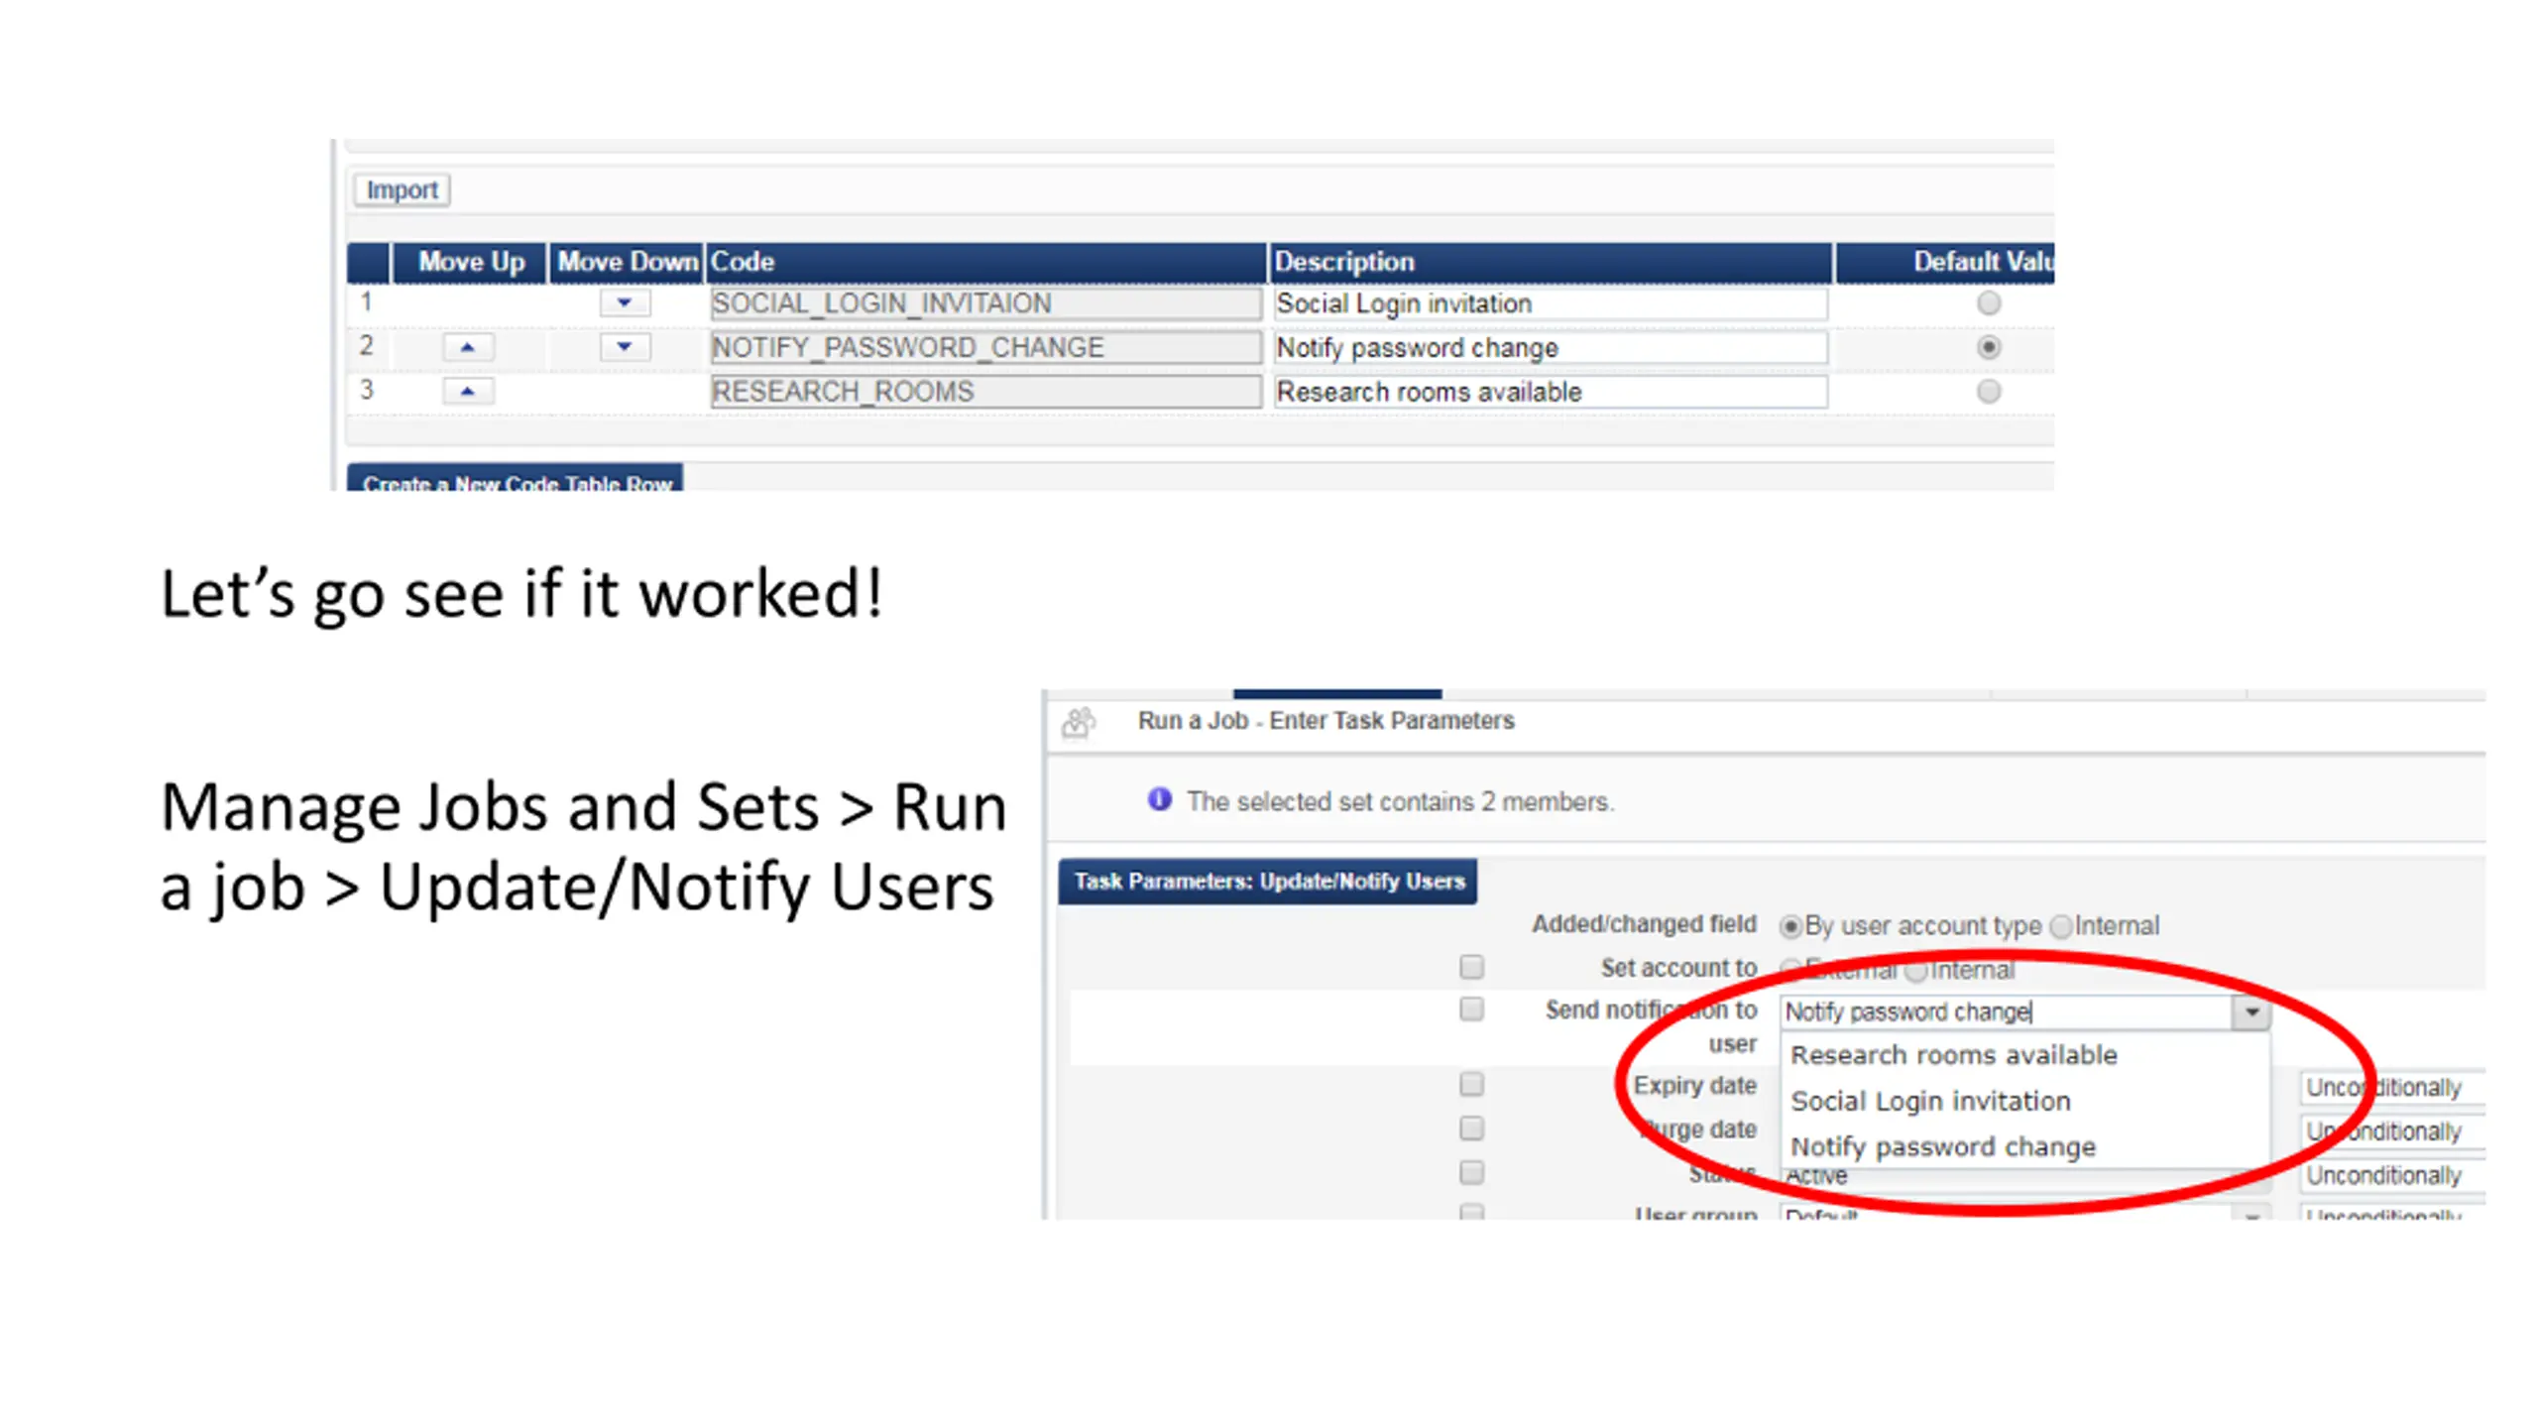Move row 1 SOCIAL_LOGIN_INVITAION down
The image size is (2538, 1428).
click(624, 302)
